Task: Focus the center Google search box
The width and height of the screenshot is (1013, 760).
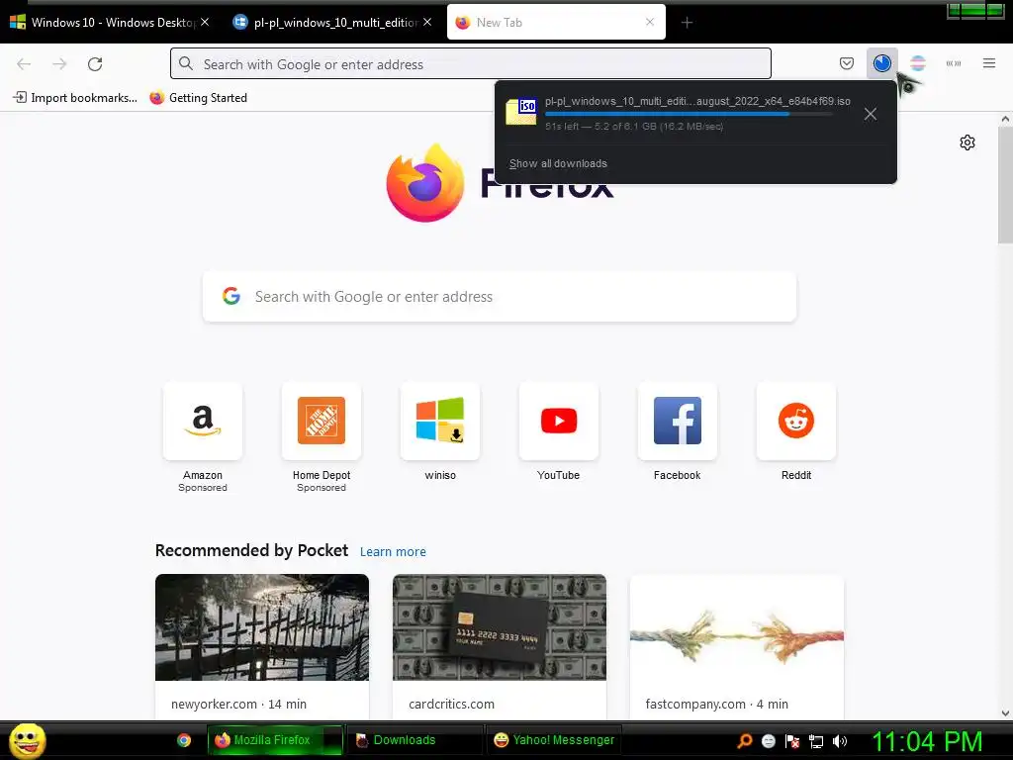Action: pyautogui.click(x=500, y=297)
